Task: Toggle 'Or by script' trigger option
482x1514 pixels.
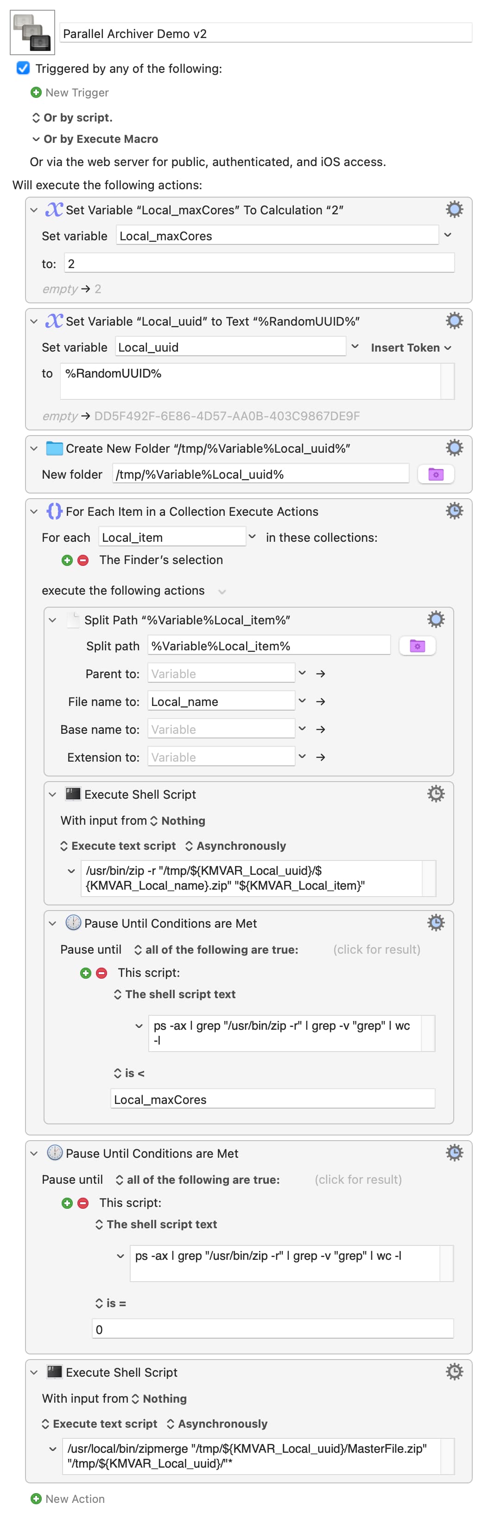Action: [x=72, y=117]
